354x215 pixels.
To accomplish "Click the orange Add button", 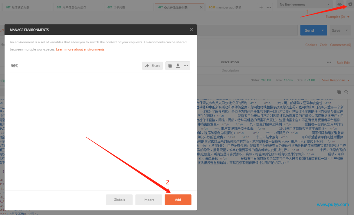I will point(178,200).
